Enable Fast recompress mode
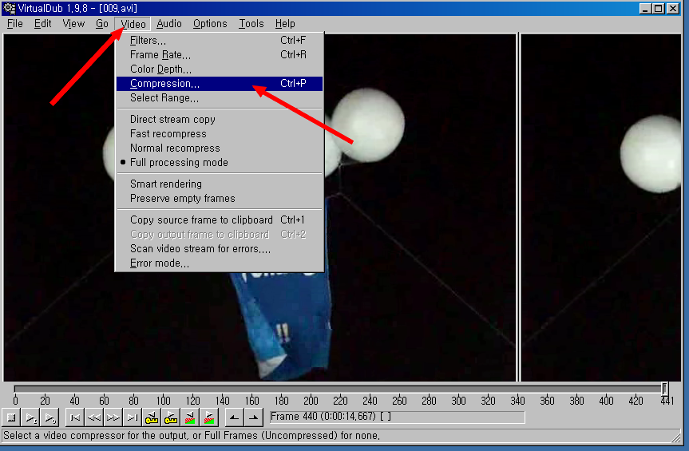Image resolution: width=689 pixels, height=451 pixels. click(x=220, y=134)
